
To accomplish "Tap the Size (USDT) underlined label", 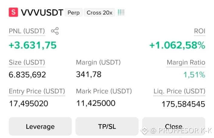I will click(27, 63).
